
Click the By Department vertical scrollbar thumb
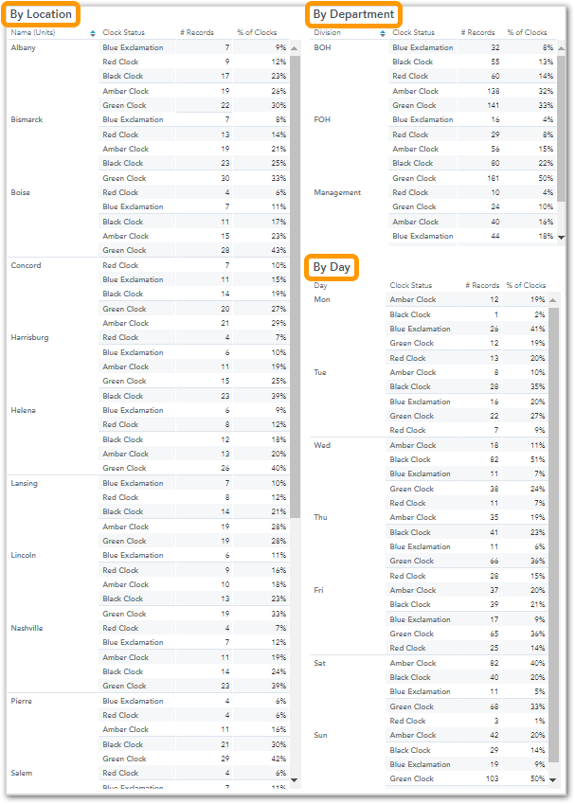click(561, 129)
